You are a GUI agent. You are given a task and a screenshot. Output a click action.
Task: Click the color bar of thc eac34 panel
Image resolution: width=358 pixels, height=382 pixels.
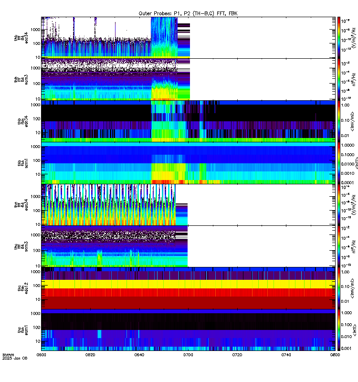pos(338,205)
